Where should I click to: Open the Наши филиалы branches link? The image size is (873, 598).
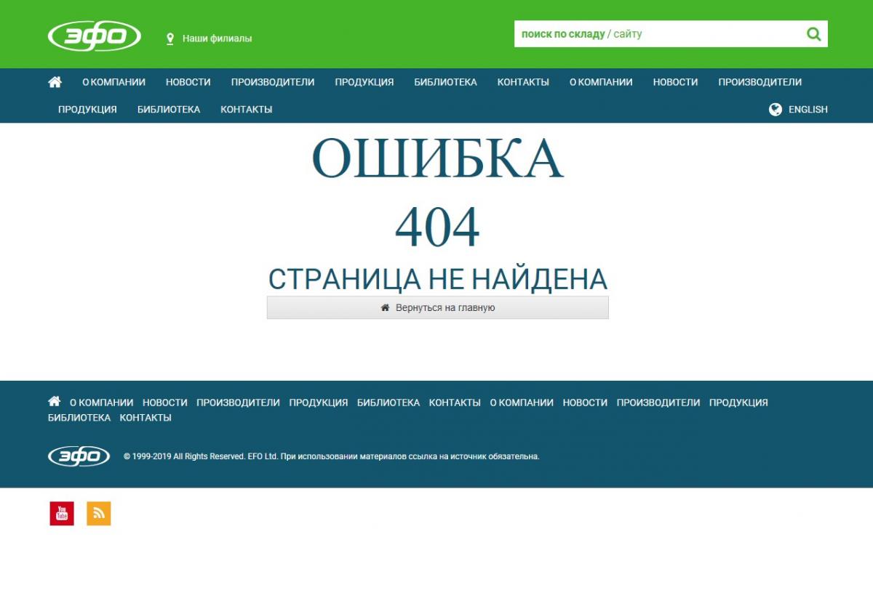(x=217, y=39)
